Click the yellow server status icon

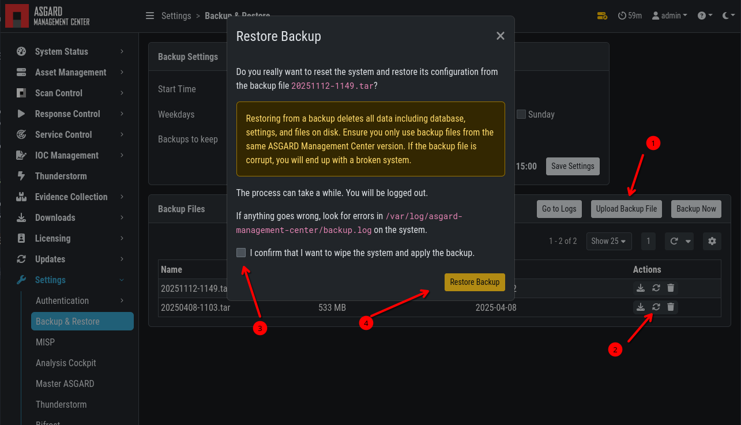point(602,16)
